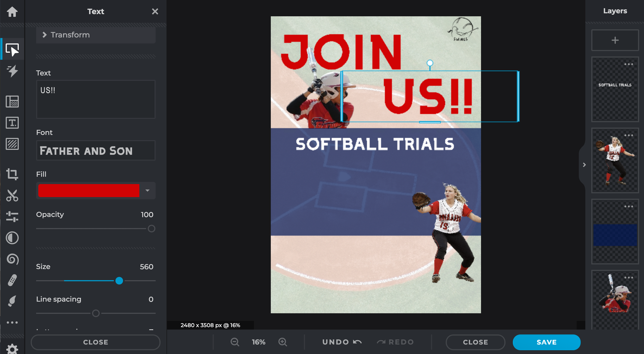The width and height of the screenshot is (644, 354).
Task: Click the red Fill color swatch
Action: tap(89, 191)
